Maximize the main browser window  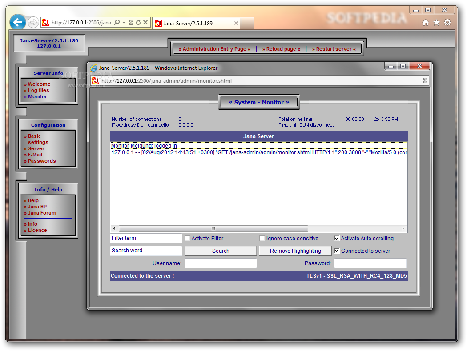(x=428, y=10)
